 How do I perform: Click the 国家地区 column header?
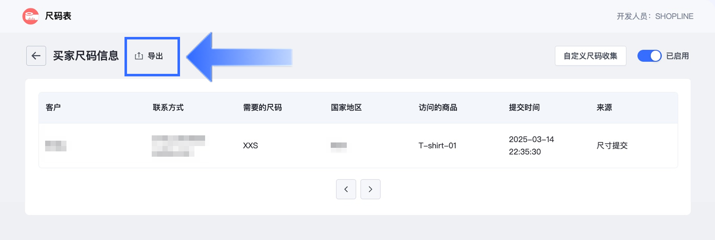pos(346,108)
